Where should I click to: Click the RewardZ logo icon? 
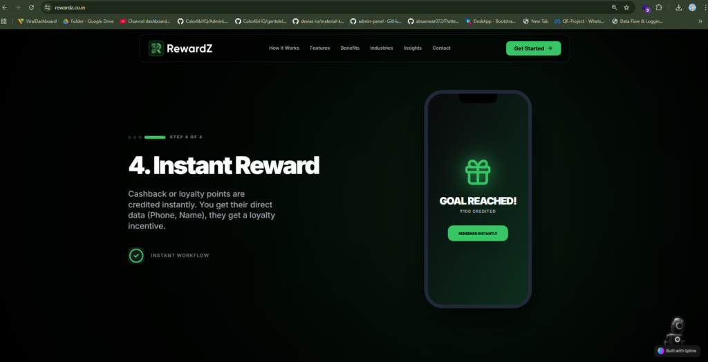156,48
